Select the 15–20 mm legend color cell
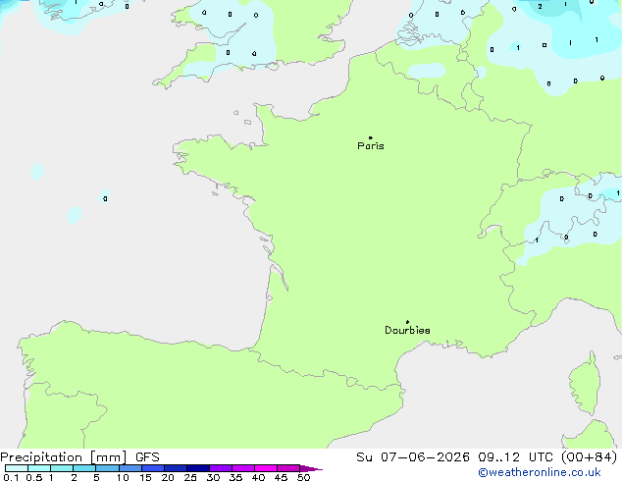The image size is (622, 481). tap(152, 468)
